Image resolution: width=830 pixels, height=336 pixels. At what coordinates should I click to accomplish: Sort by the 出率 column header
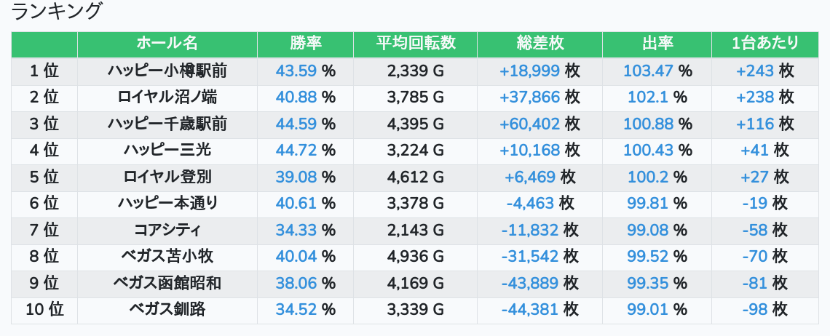pyautogui.click(x=657, y=44)
